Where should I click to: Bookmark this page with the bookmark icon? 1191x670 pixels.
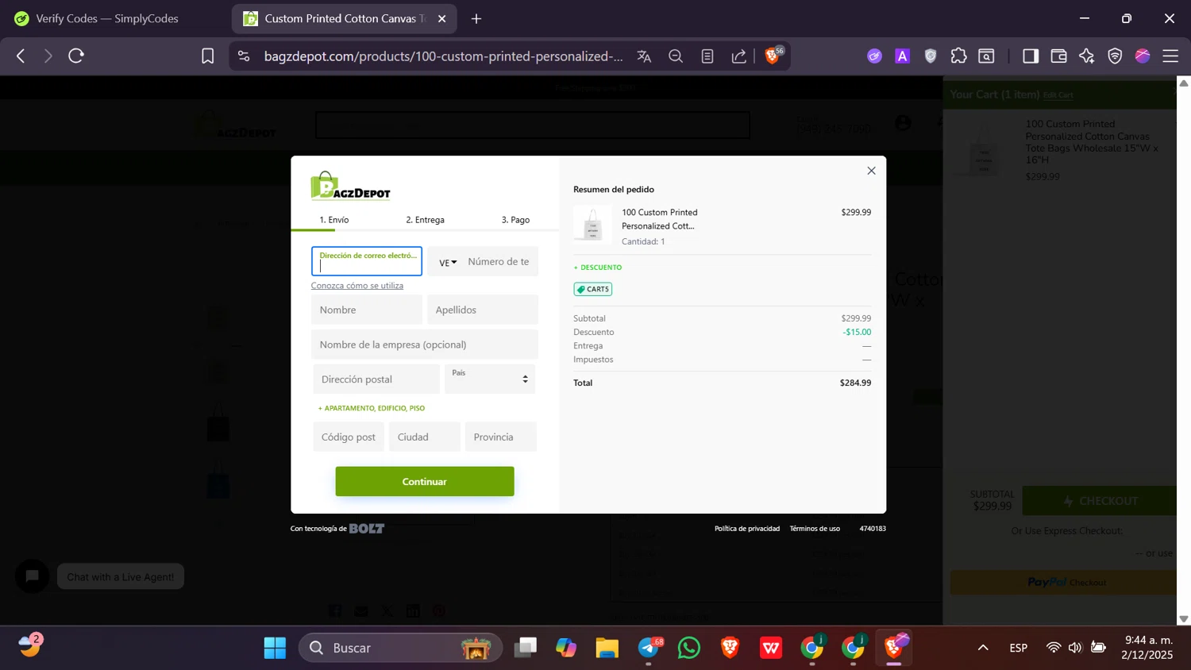[x=207, y=56]
